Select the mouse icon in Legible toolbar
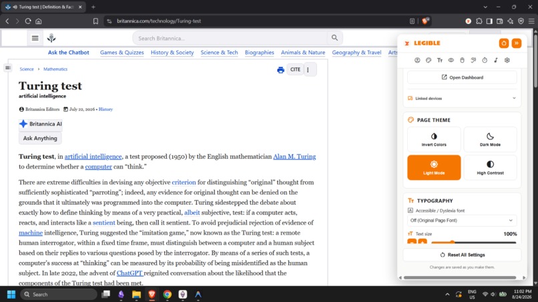 pyautogui.click(x=462, y=60)
